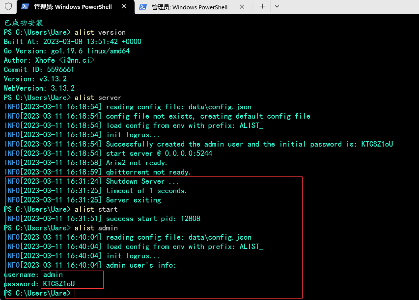
Task: Close the active 管理员 PowerShell tab
Action: [x=123, y=7]
